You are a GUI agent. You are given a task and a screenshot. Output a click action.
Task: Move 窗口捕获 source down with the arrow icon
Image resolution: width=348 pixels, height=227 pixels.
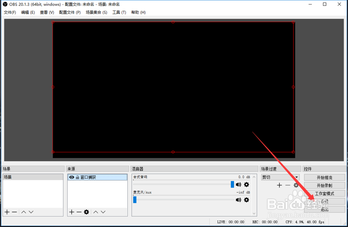(x=103, y=212)
